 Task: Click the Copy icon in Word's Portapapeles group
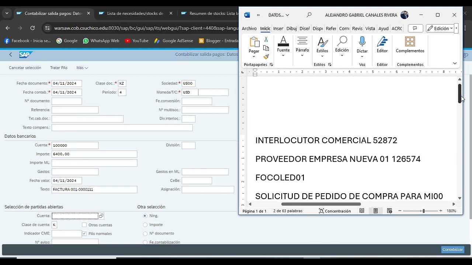(x=266, y=48)
